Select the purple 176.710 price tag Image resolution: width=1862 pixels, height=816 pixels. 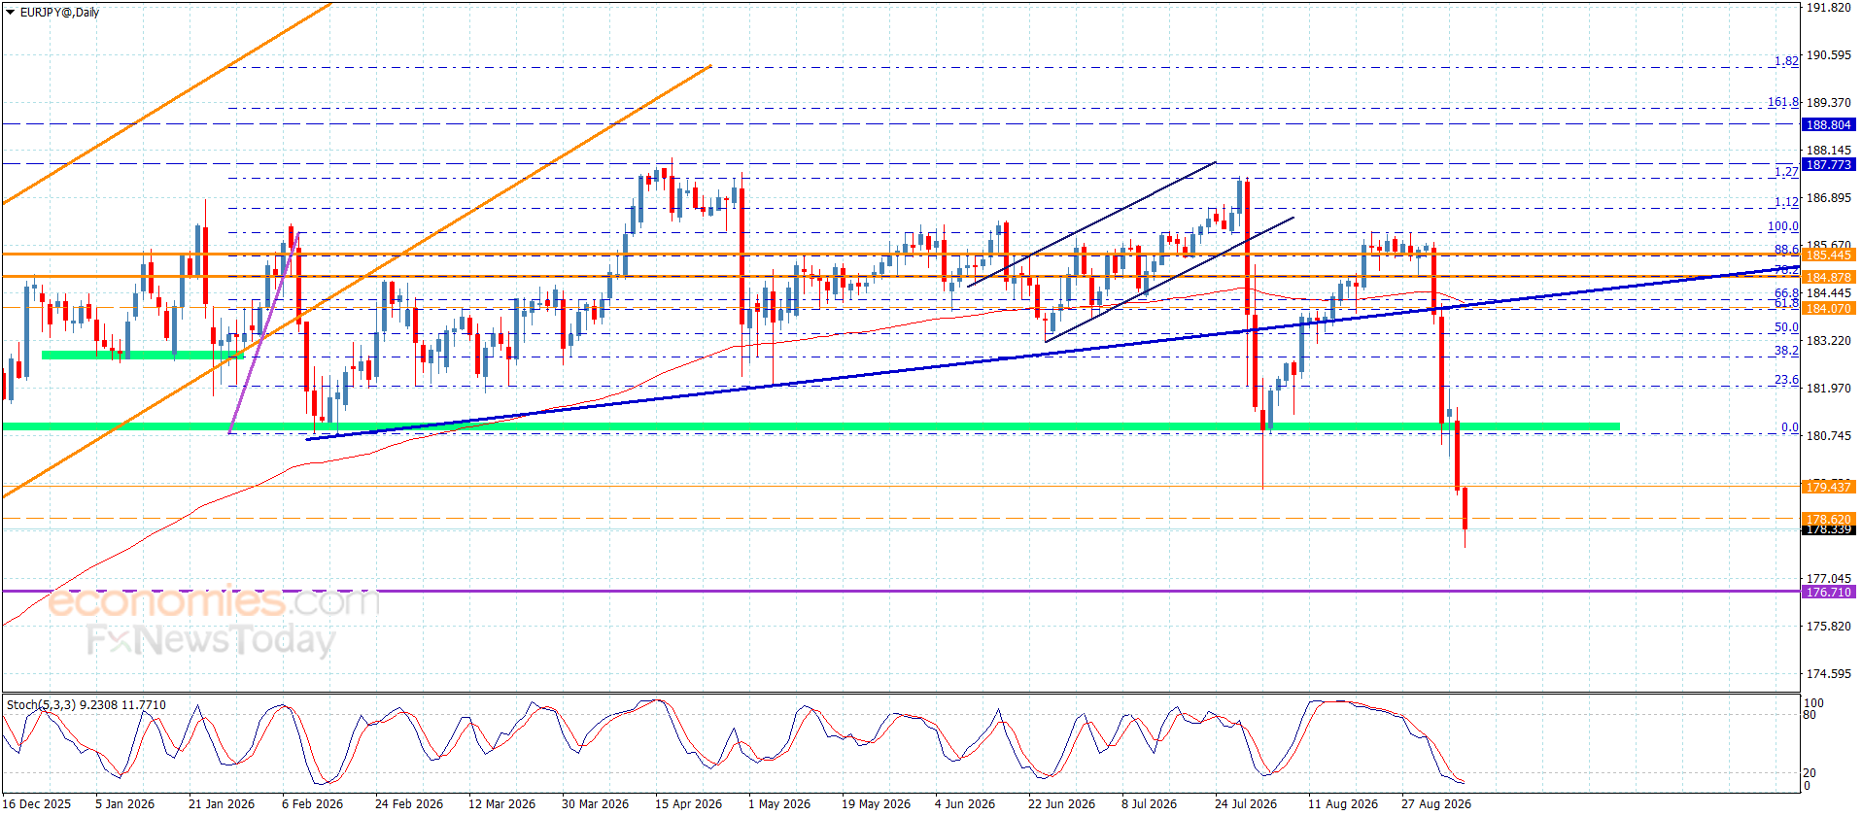point(1828,593)
